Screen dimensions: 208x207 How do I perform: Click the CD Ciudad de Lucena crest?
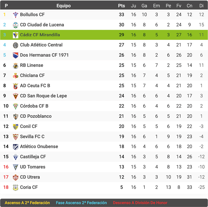pyautogui.click(x=16, y=25)
